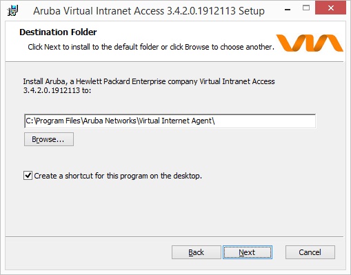Focus the installation path text field

pyautogui.click(x=170, y=121)
